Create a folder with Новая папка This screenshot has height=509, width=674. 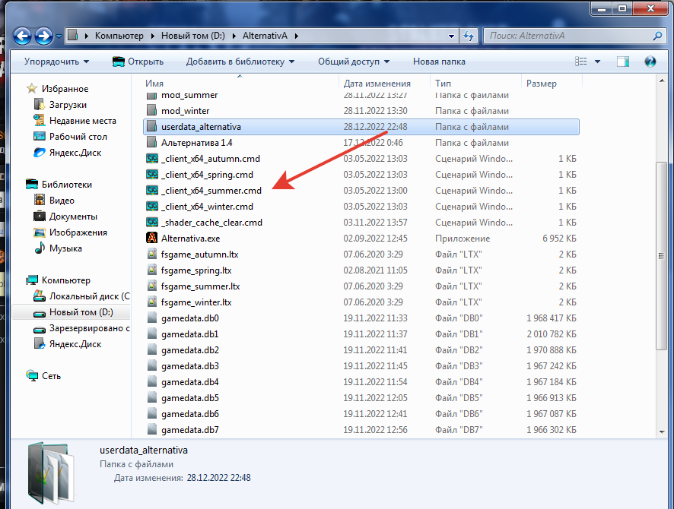pyautogui.click(x=439, y=62)
